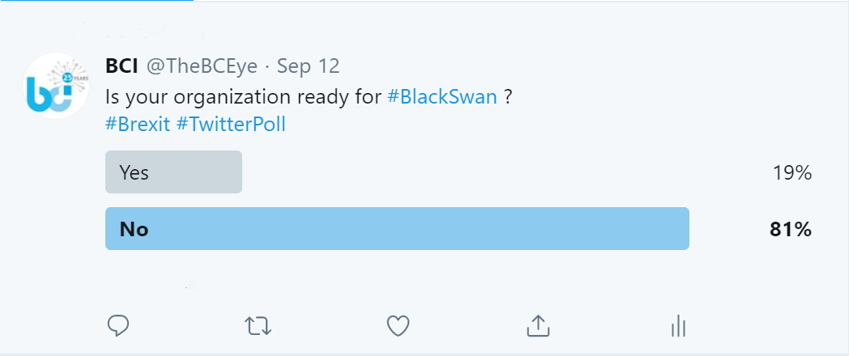Click the 'Is your organization ready for' text
Screen dimensions: 849x356
(244, 97)
